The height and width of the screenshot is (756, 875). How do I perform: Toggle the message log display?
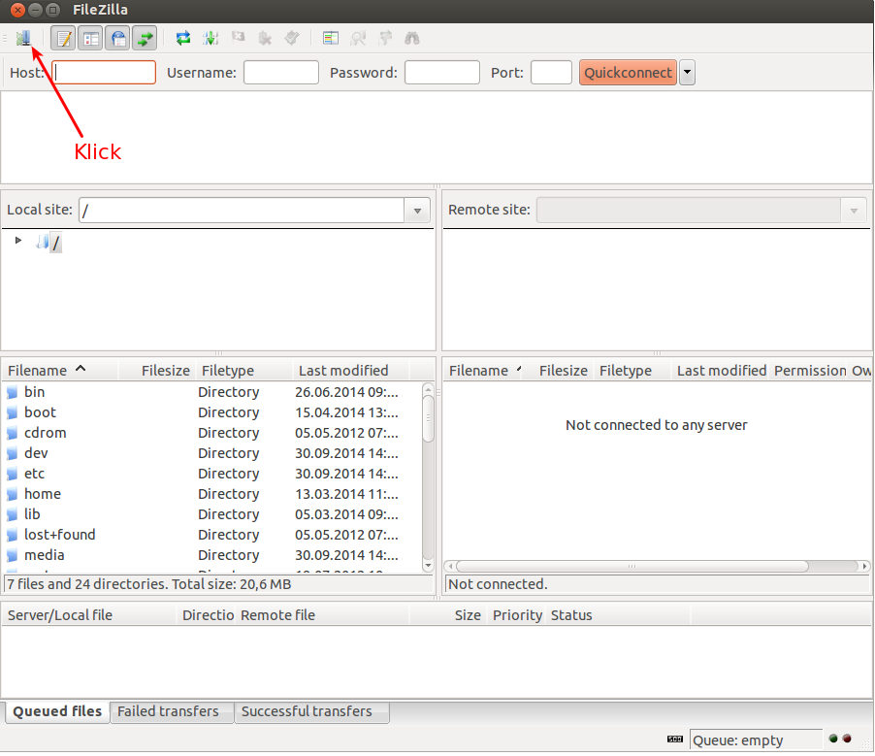tap(63, 37)
